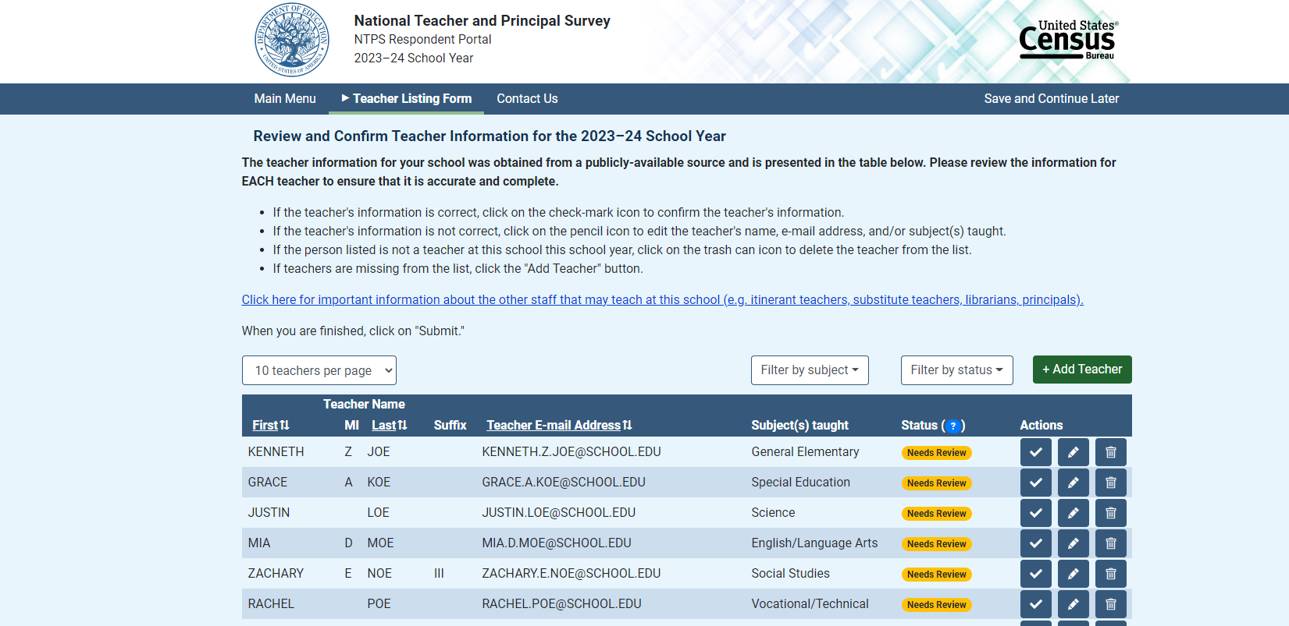Confirm Rachel Poe's information with check-mark
The image size is (1289, 626).
pyautogui.click(x=1035, y=604)
